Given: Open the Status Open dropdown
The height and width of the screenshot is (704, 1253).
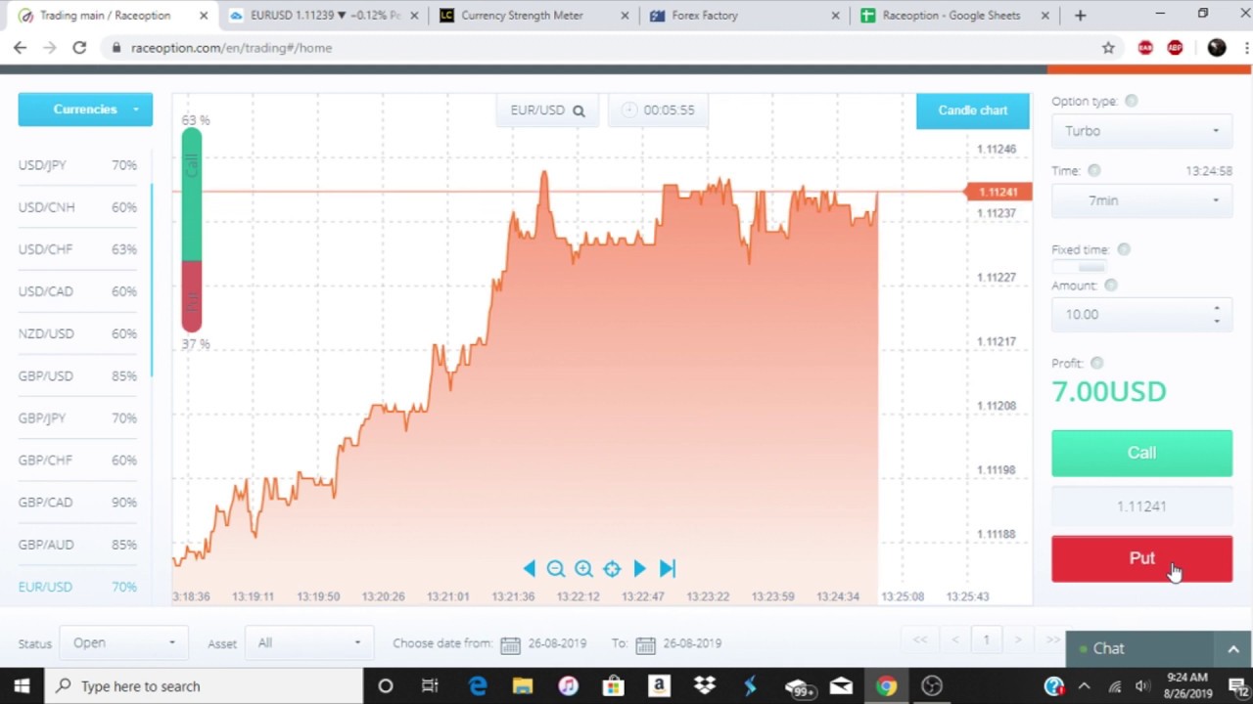Looking at the screenshot, I should pos(122,642).
